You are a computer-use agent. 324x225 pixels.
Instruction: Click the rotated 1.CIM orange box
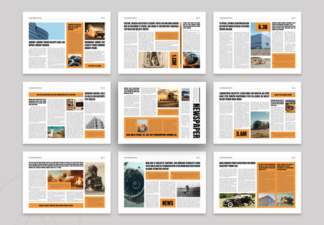click(x=174, y=60)
